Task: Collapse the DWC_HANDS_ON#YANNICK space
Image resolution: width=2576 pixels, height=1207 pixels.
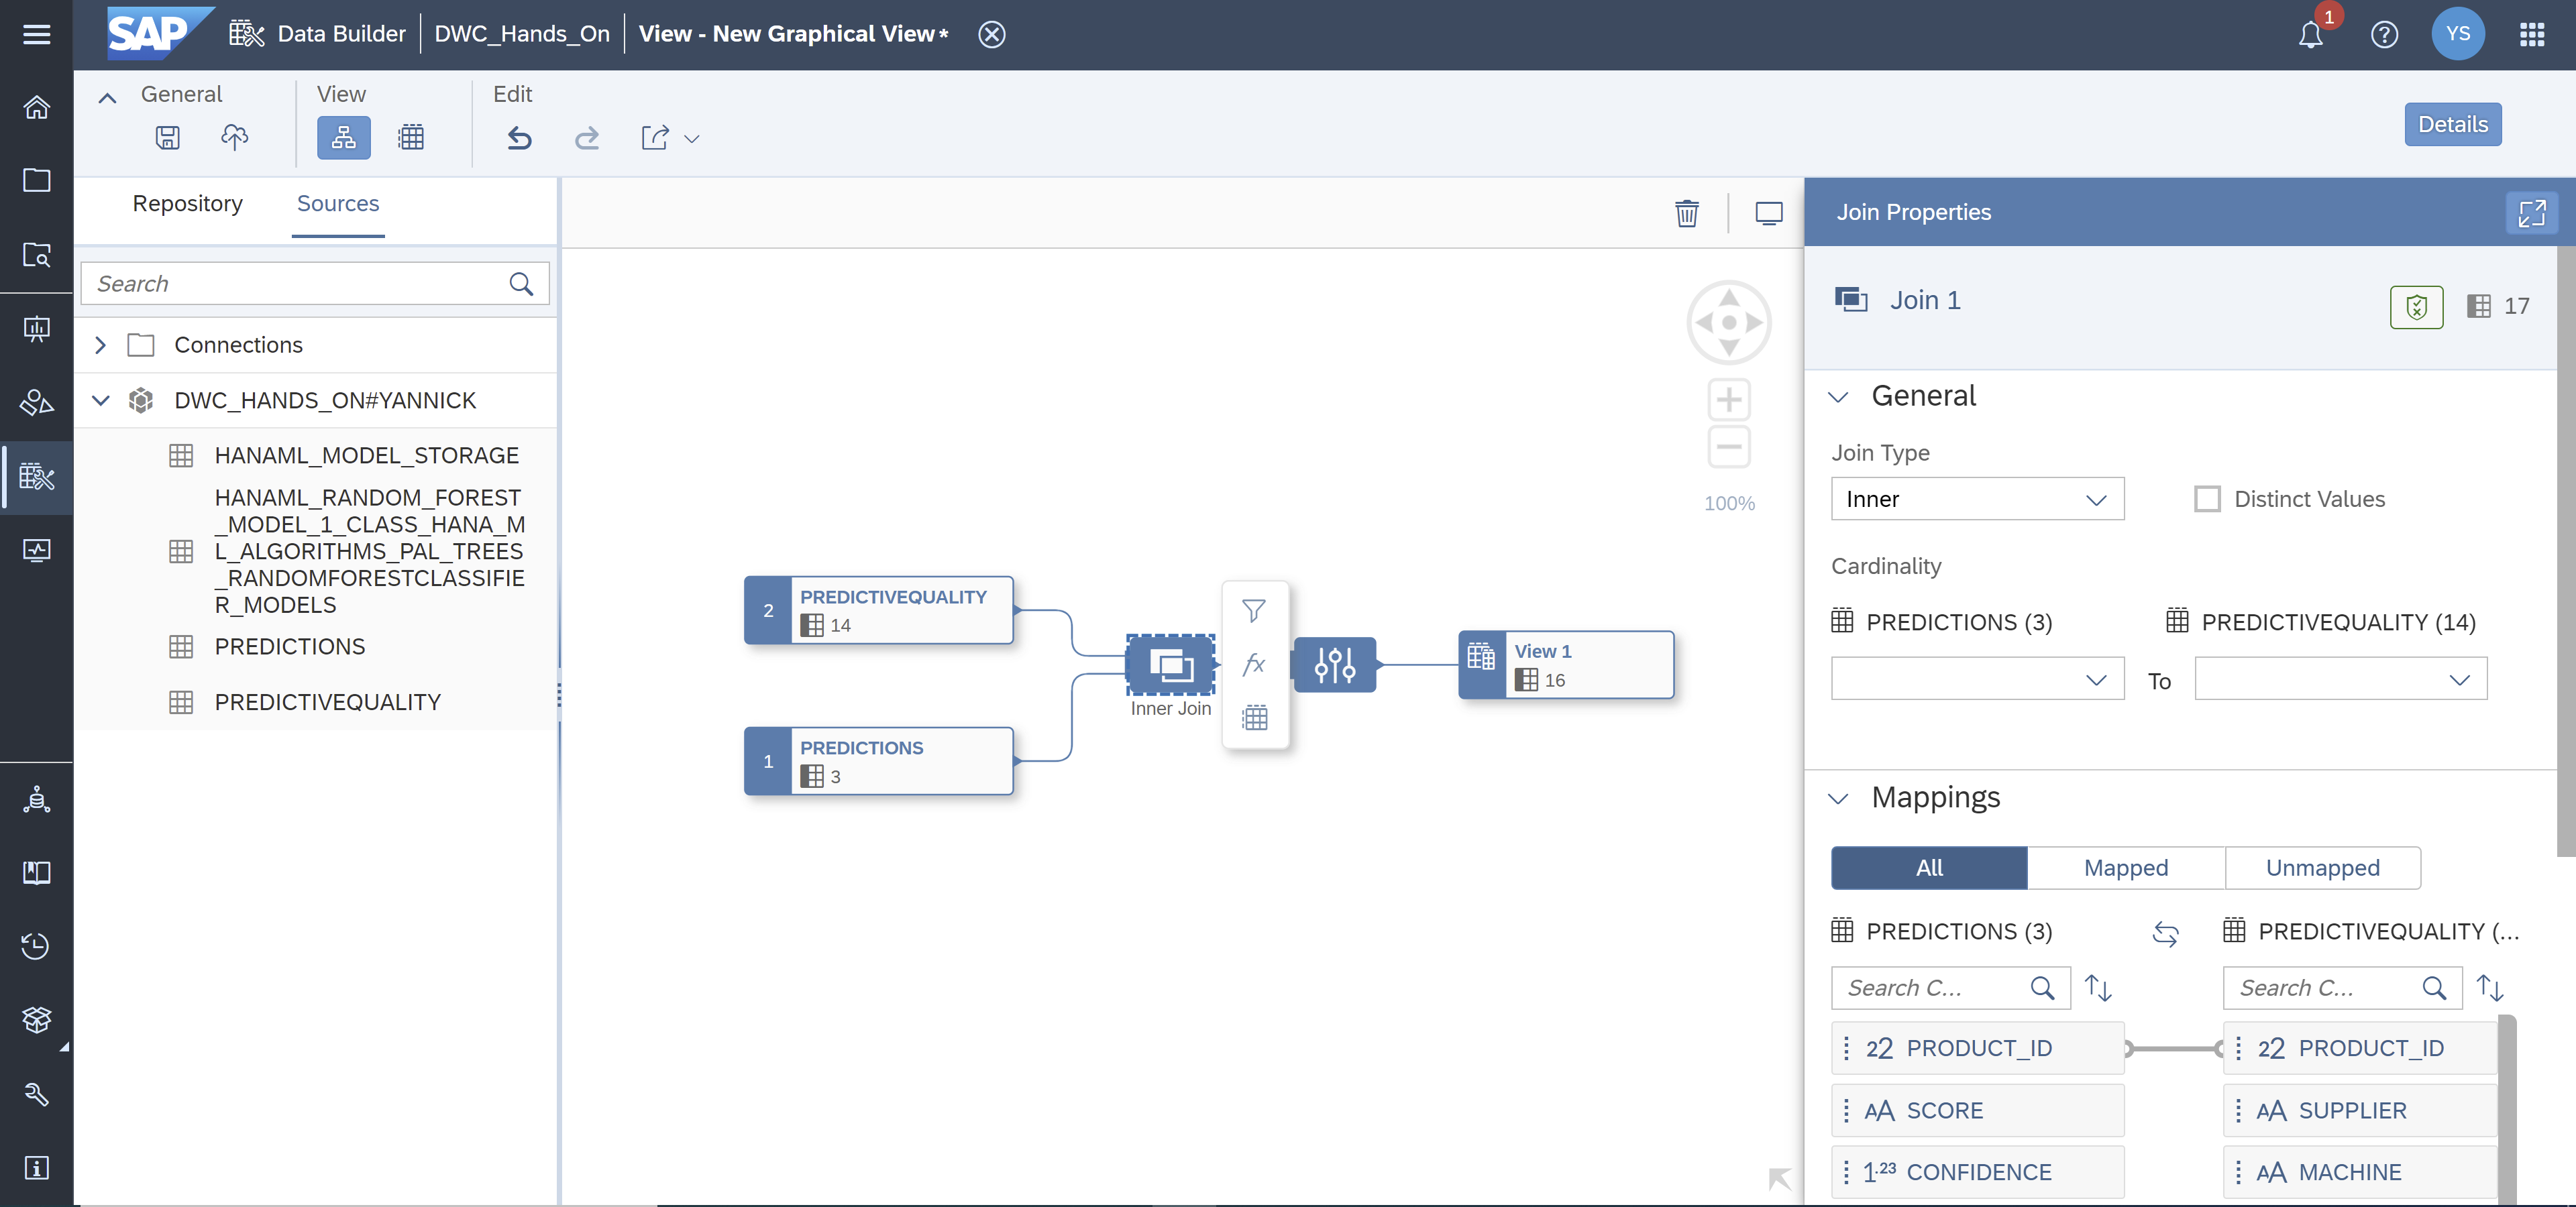Action: pos(100,400)
